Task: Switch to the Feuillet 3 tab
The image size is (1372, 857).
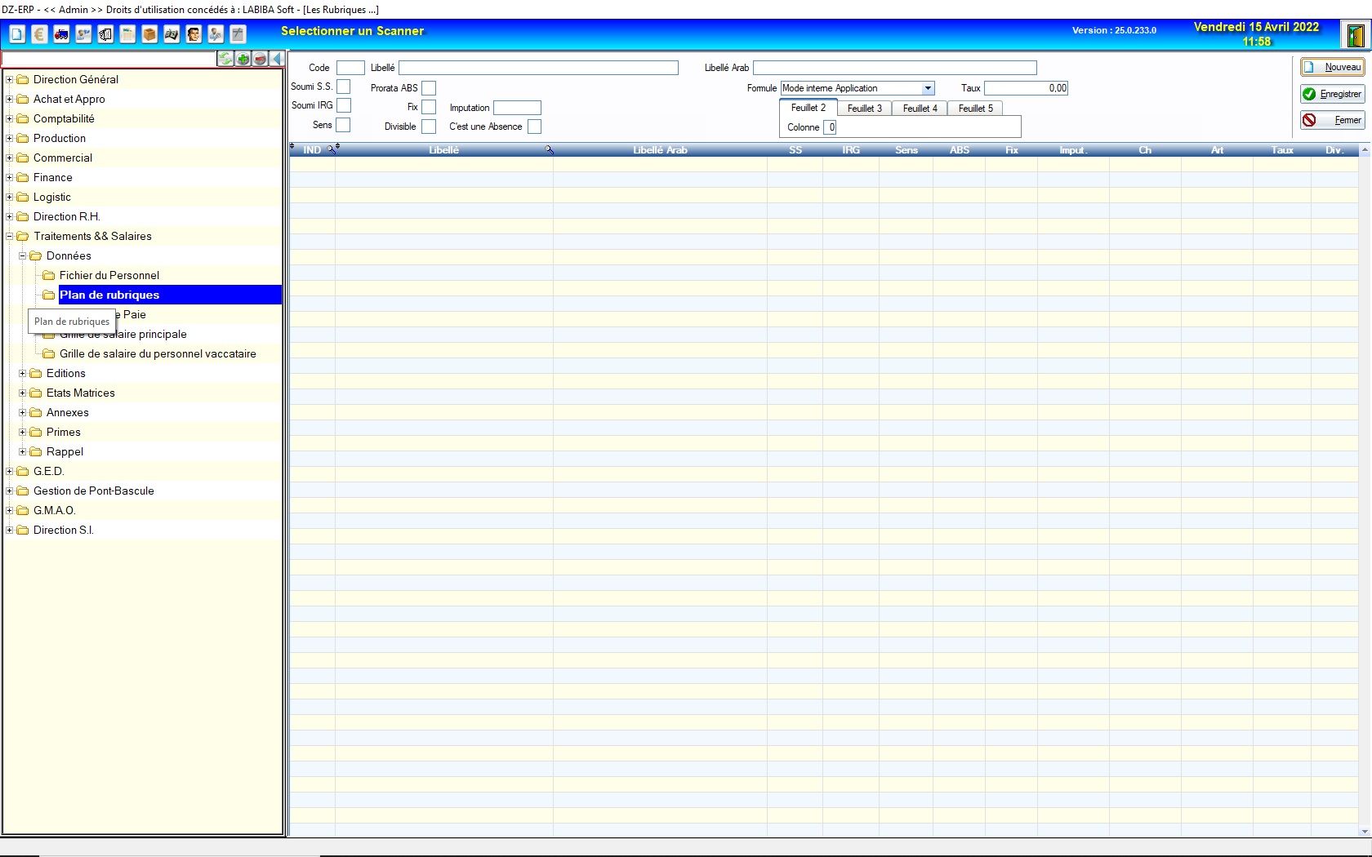Action: (864, 109)
